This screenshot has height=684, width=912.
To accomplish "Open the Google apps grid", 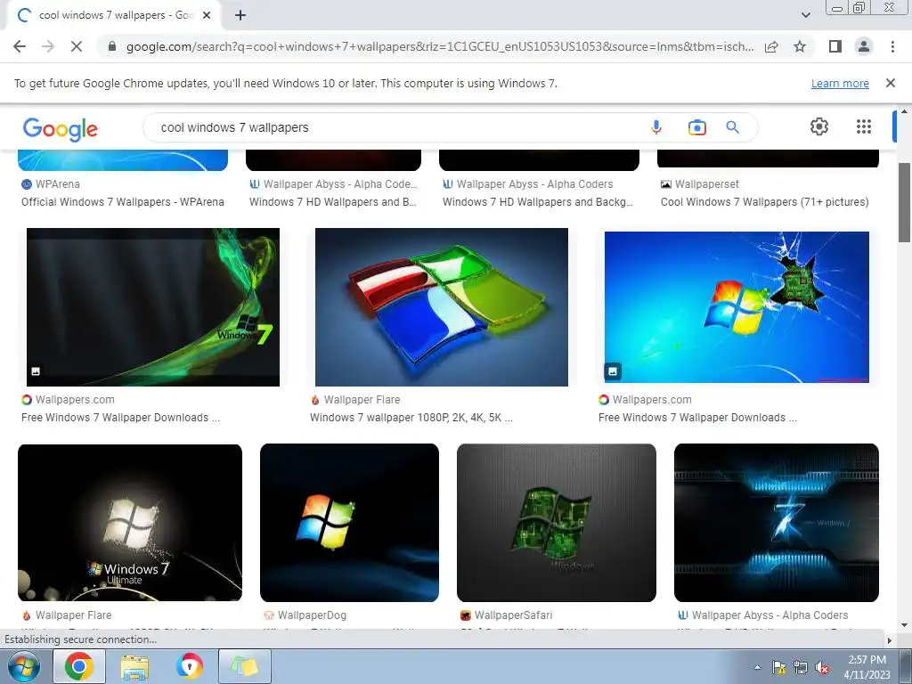I will pyautogui.click(x=864, y=126).
